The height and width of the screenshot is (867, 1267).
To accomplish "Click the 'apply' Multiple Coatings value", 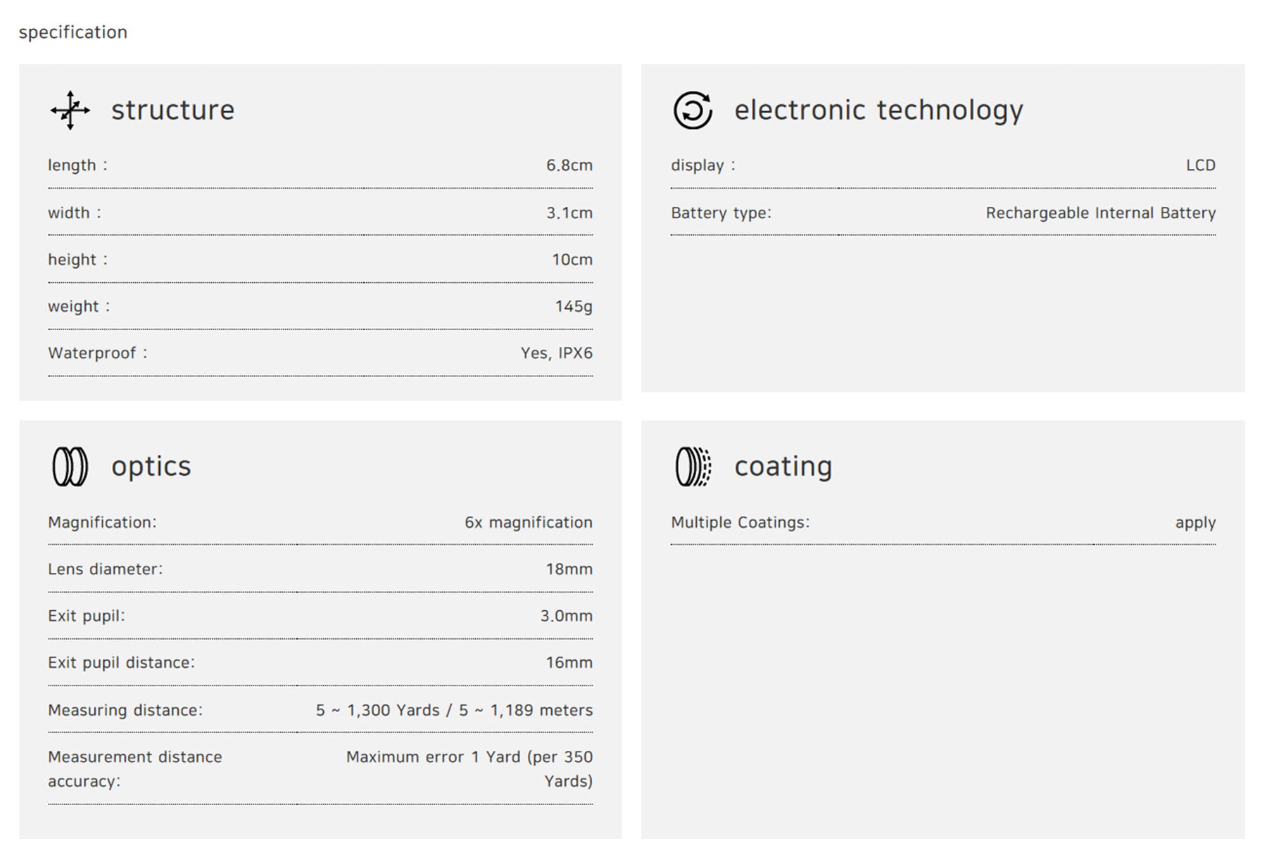I will coord(1195,523).
